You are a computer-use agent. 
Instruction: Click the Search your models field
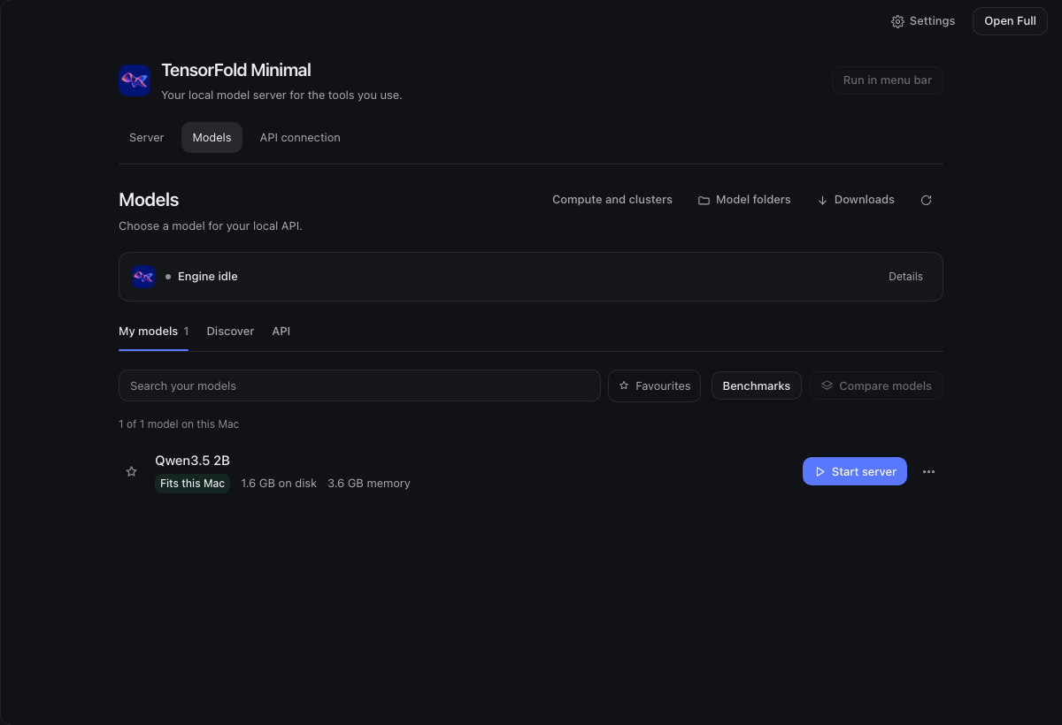click(359, 385)
